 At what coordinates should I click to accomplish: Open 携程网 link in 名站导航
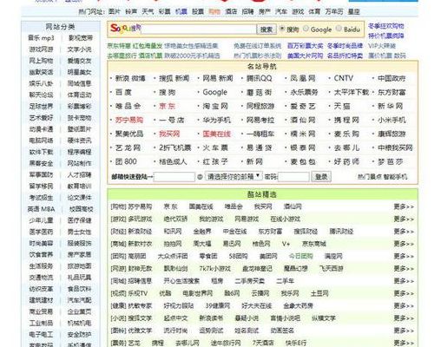point(346,120)
